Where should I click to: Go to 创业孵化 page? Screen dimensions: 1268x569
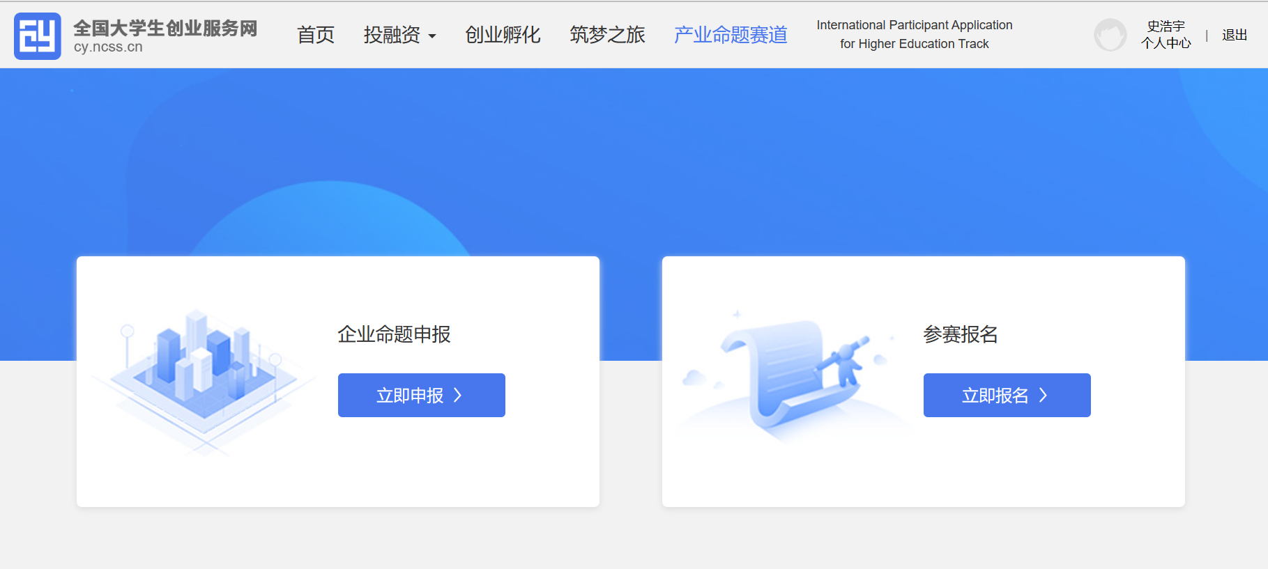point(503,35)
